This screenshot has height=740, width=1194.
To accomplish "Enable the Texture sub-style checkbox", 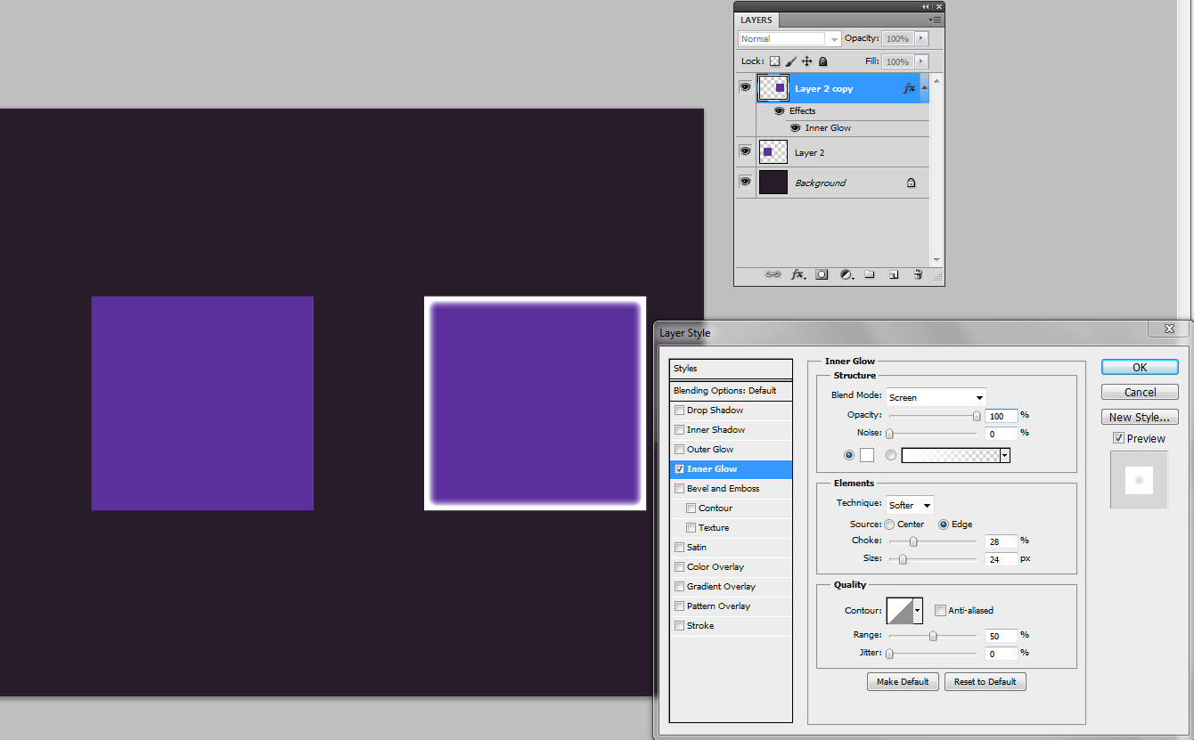I will click(691, 528).
